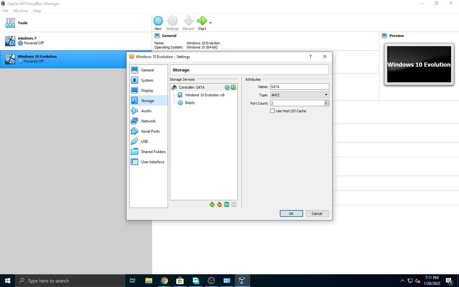The image size is (459, 287).
Task: Click the Discard toolbar icon
Action: (x=188, y=21)
